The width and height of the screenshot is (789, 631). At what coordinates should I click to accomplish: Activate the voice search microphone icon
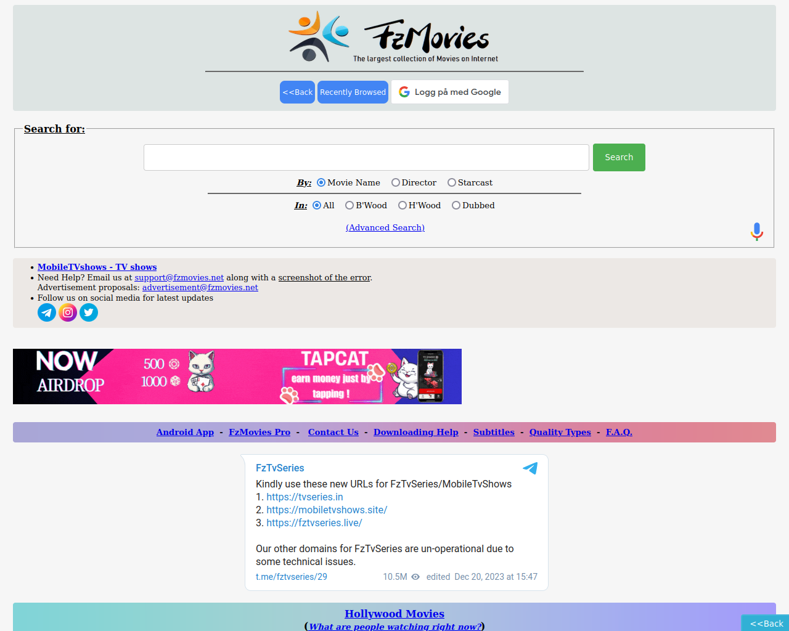tap(757, 232)
